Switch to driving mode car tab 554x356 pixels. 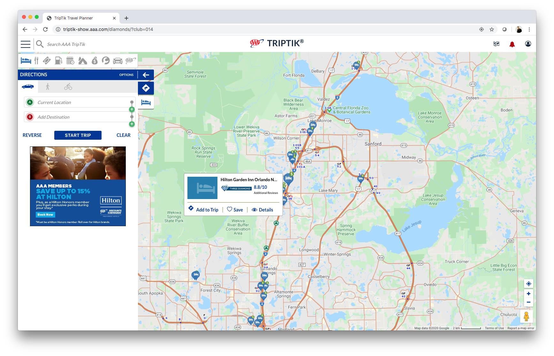(x=28, y=86)
